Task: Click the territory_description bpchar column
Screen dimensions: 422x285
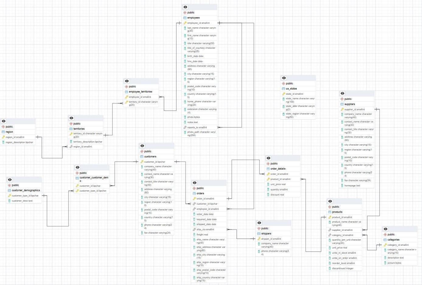Action: click(x=86, y=142)
